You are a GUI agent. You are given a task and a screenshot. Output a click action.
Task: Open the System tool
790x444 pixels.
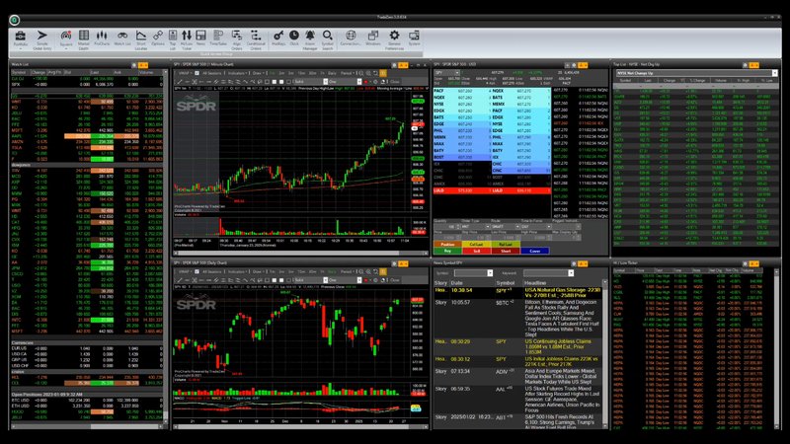[x=414, y=39]
